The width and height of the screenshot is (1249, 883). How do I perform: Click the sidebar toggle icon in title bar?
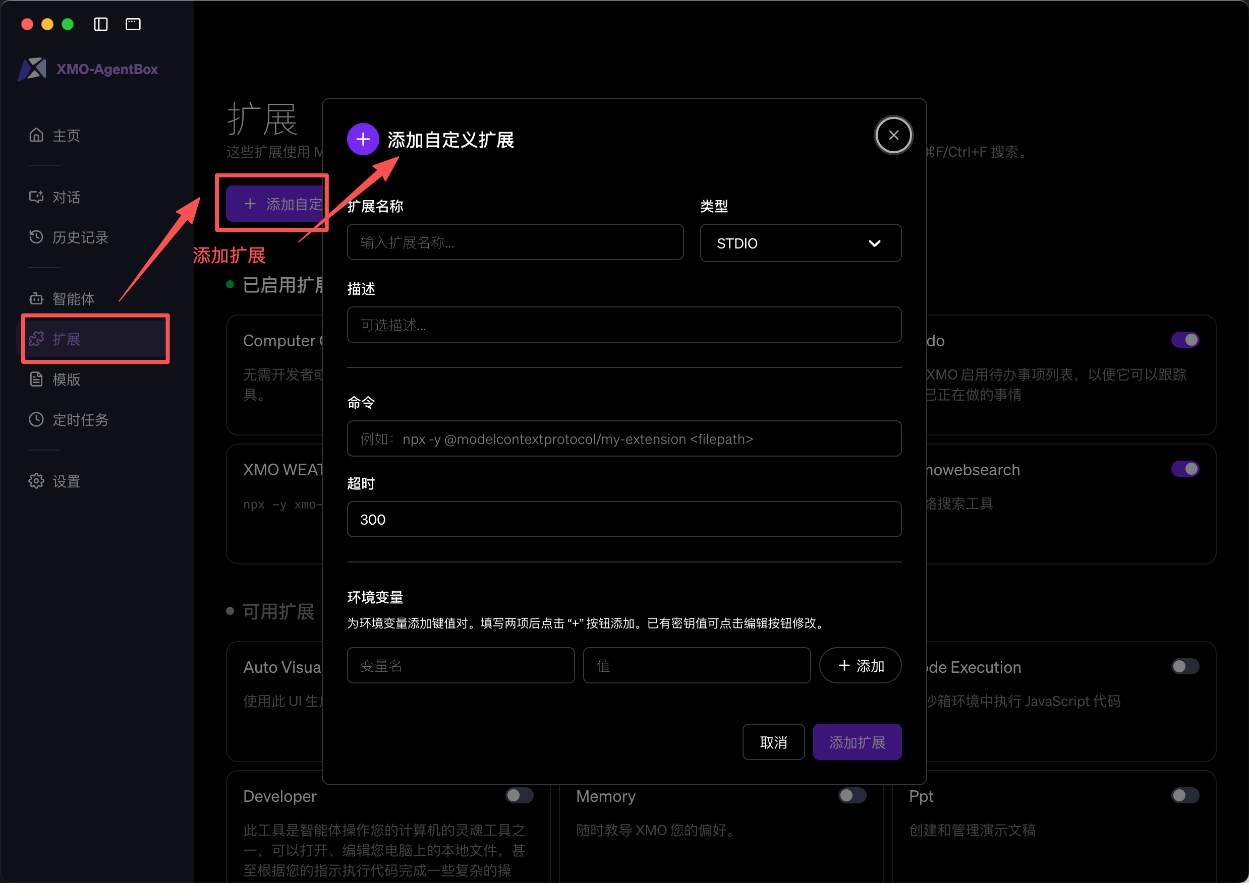[101, 24]
